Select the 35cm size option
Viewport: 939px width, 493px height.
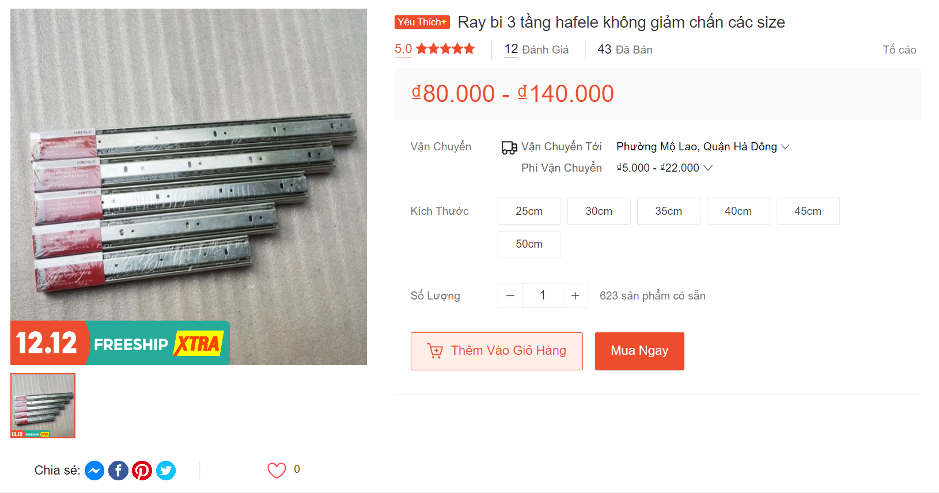(669, 211)
